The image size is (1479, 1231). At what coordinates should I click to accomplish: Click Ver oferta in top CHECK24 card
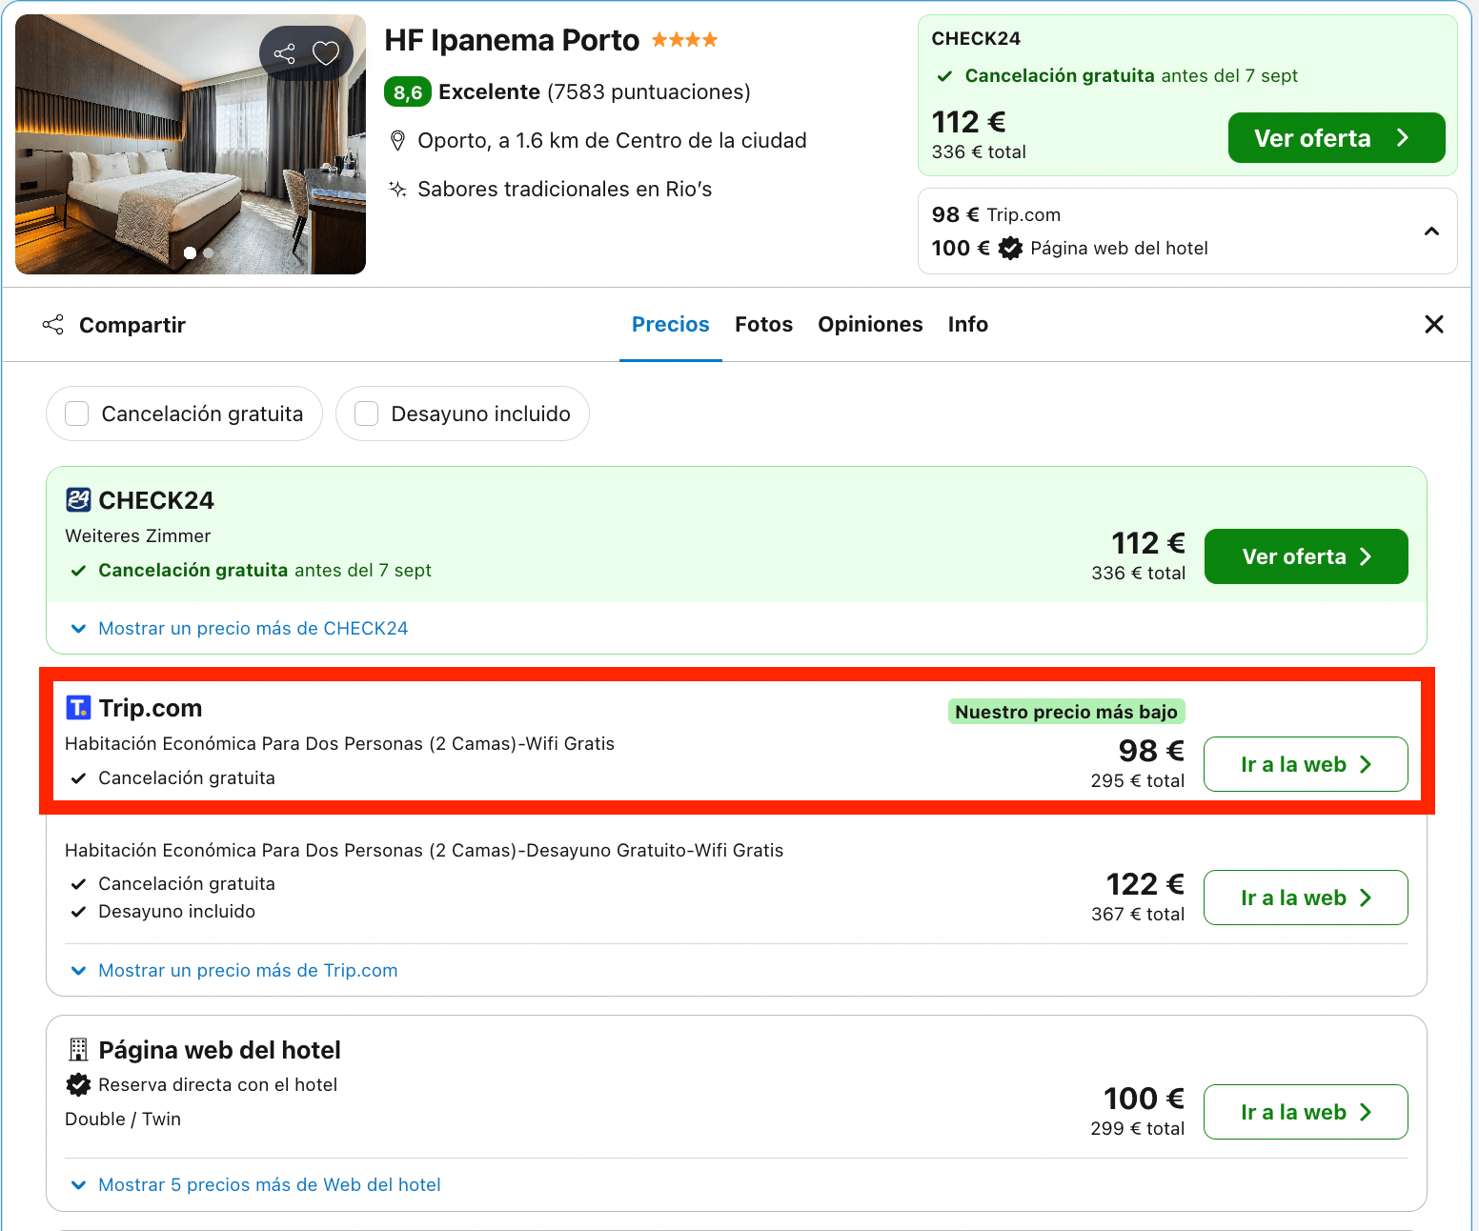pyautogui.click(x=1336, y=138)
